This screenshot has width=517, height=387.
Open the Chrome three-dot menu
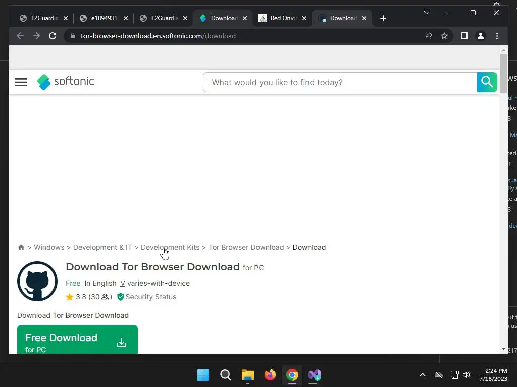497,36
